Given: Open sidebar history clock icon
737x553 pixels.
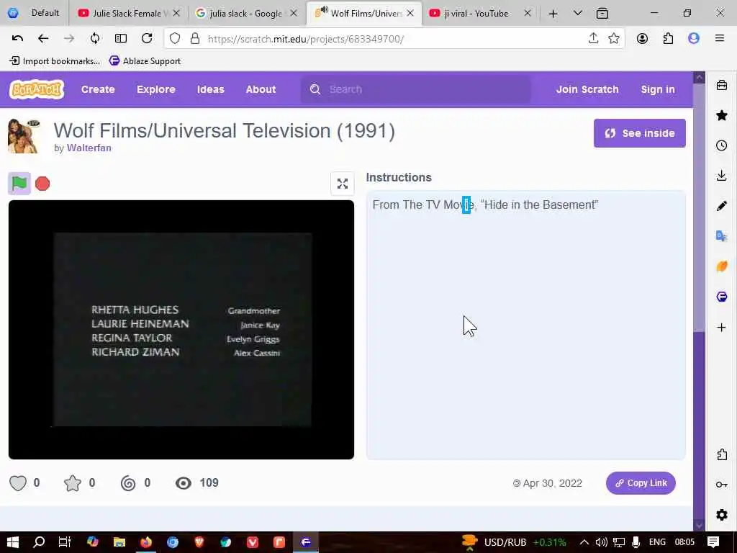Looking at the screenshot, I should point(722,145).
